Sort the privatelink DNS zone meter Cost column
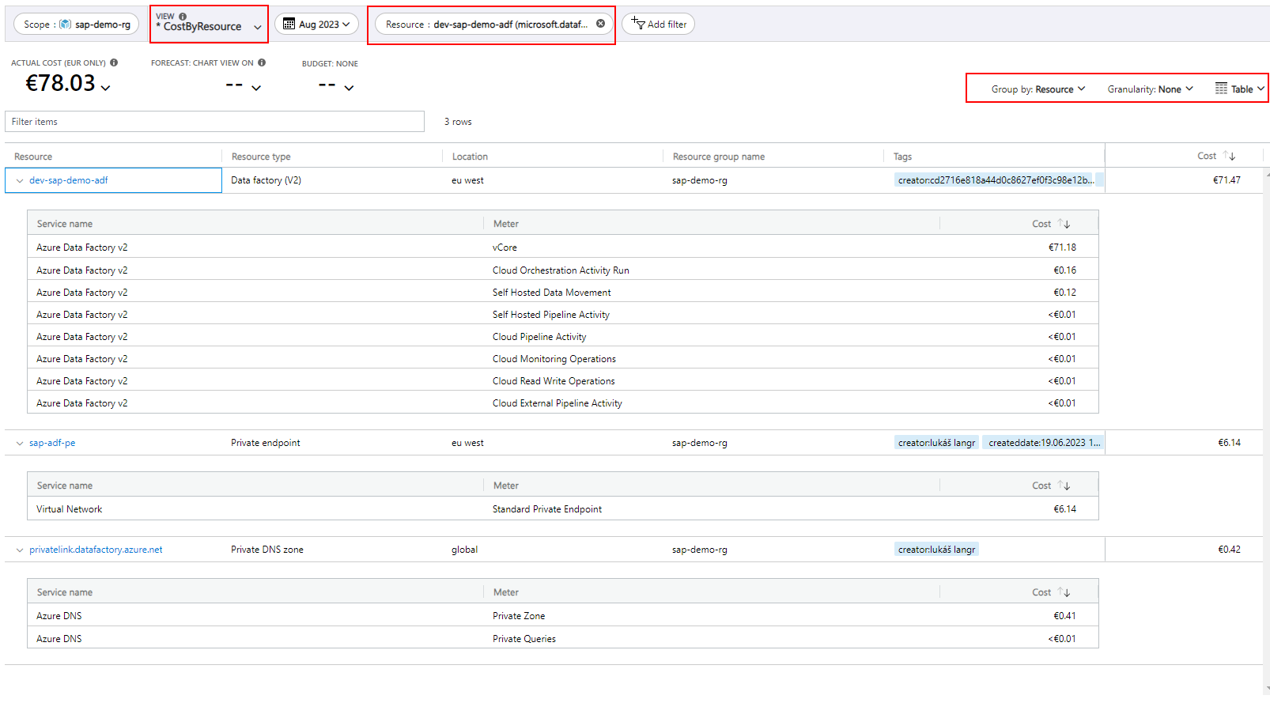 pyautogui.click(x=1064, y=592)
